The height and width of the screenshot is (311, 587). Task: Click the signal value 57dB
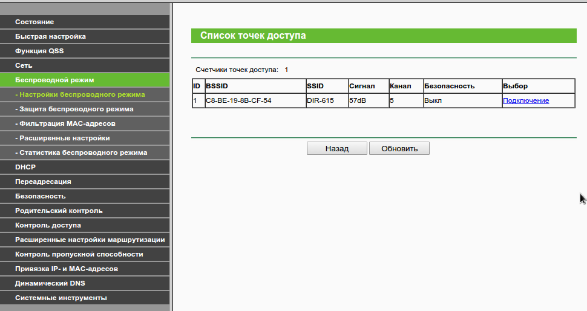pos(358,100)
